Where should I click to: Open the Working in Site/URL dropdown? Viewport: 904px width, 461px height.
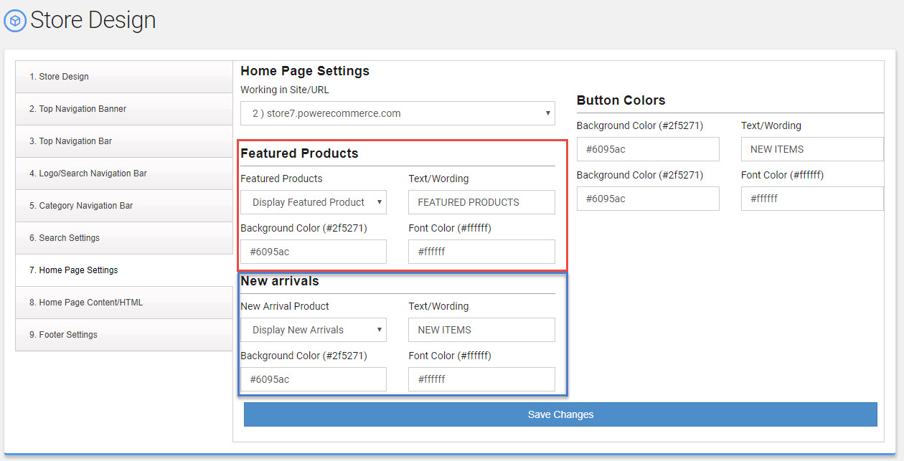[397, 113]
